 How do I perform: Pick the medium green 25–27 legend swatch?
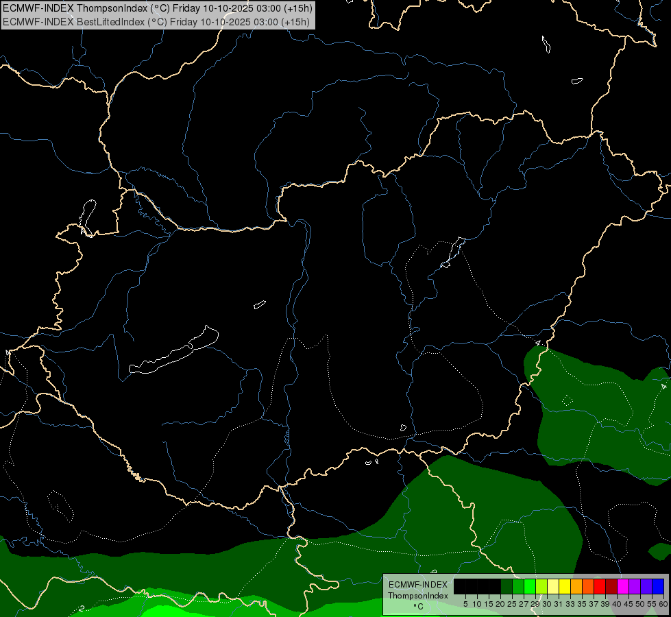coord(518,586)
